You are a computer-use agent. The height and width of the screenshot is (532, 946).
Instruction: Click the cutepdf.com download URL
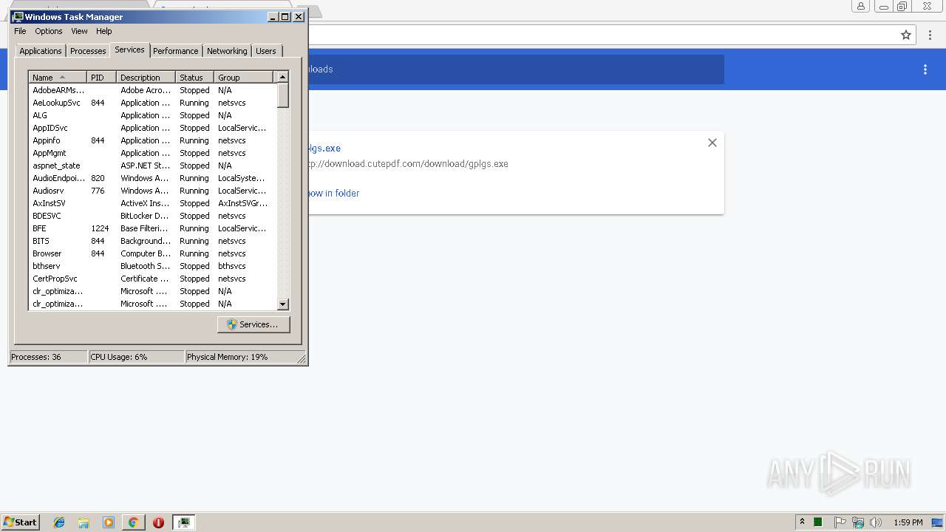point(408,164)
